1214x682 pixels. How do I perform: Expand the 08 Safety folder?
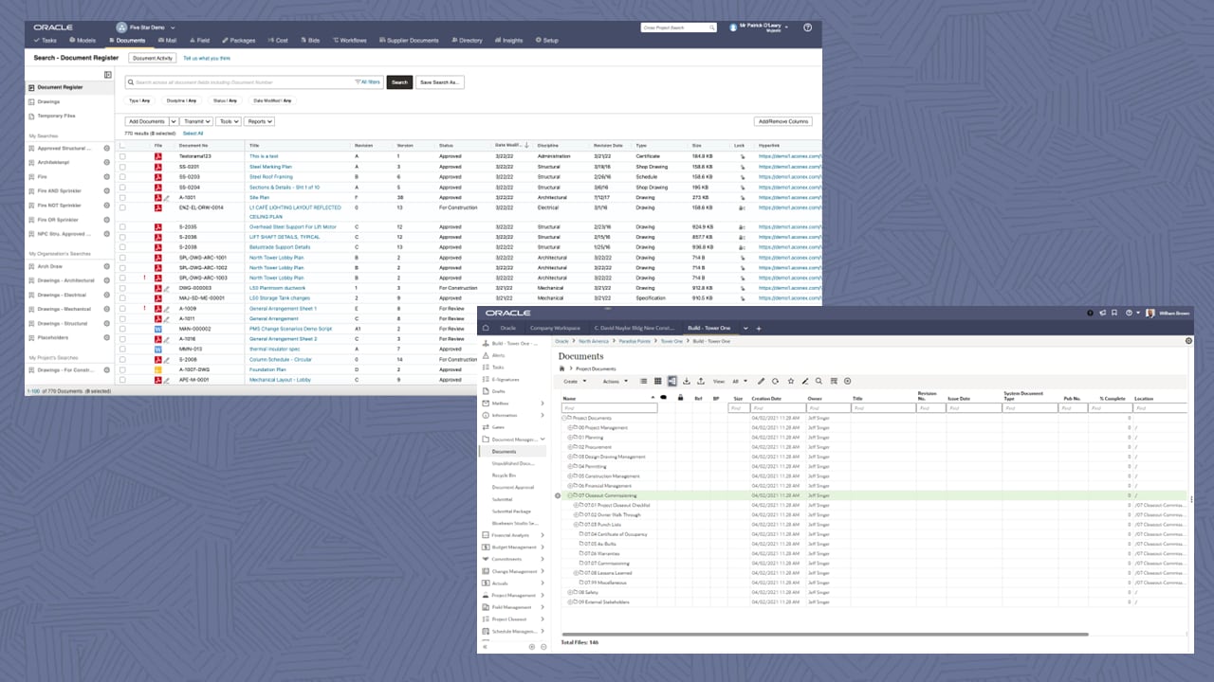(x=571, y=592)
